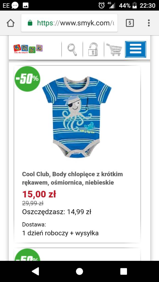Go to Smyk logo homepage
Viewport: 159px width, 282px height.
coord(28,49)
